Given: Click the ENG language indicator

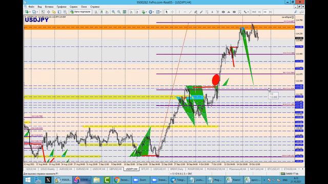Looking at the screenshot, I should (x=285, y=180).
